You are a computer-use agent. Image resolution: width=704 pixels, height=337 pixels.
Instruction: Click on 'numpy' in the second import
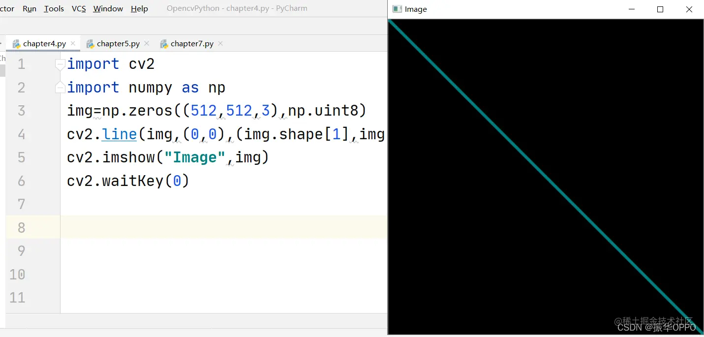(151, 88)
